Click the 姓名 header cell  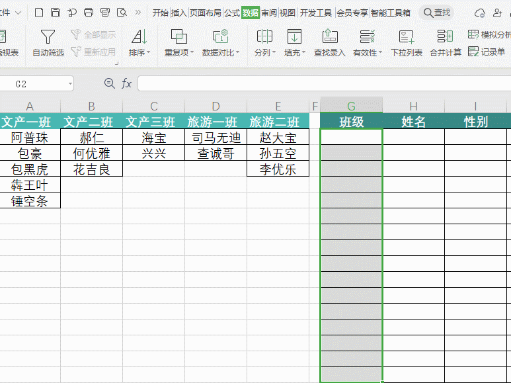point(414,122)
